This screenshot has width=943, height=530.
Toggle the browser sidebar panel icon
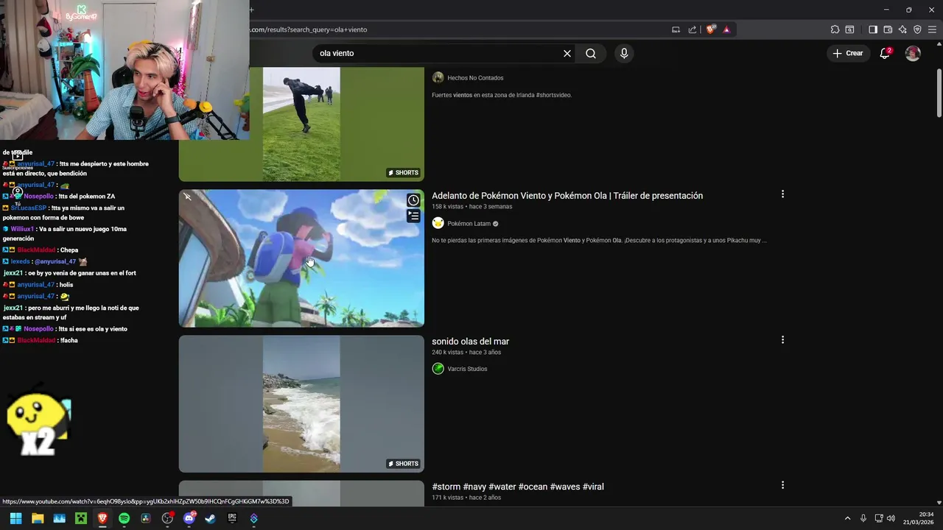pos(873,29)
